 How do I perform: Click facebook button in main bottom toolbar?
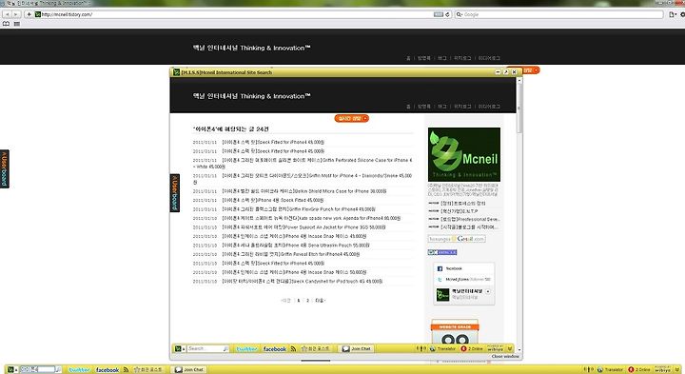(x=108, y=369)
